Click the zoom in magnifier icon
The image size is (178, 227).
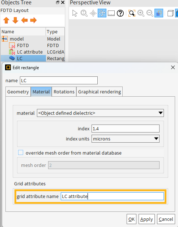141,13
